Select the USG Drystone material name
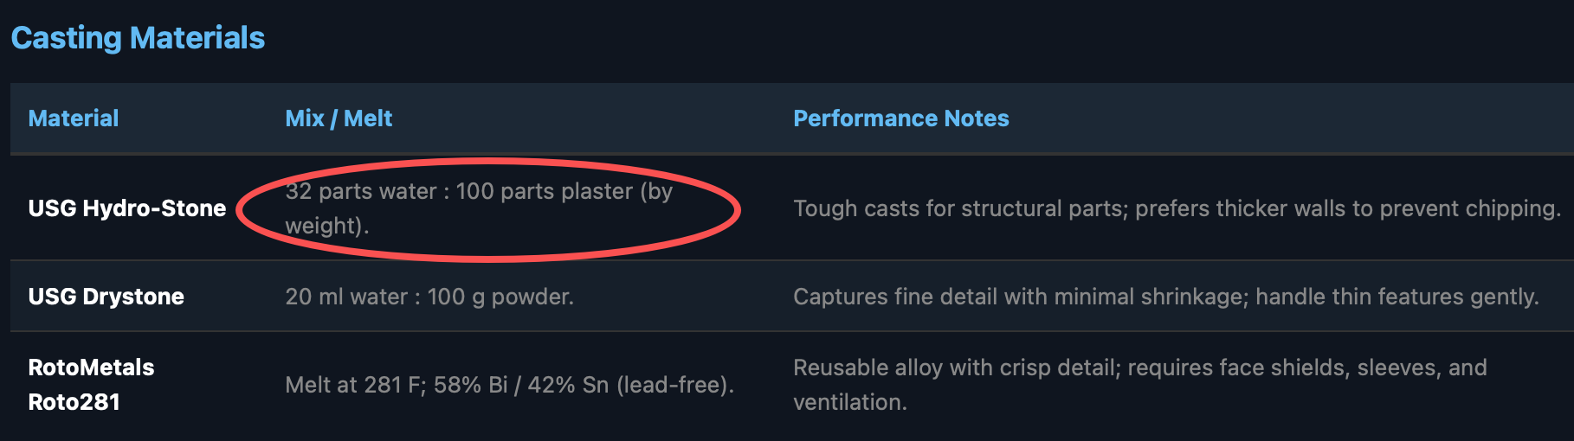This screenshot has height=441, width=1574. 106,297
